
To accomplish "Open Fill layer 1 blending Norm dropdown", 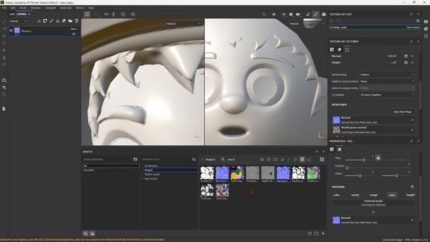I will (x=75, y=29).
